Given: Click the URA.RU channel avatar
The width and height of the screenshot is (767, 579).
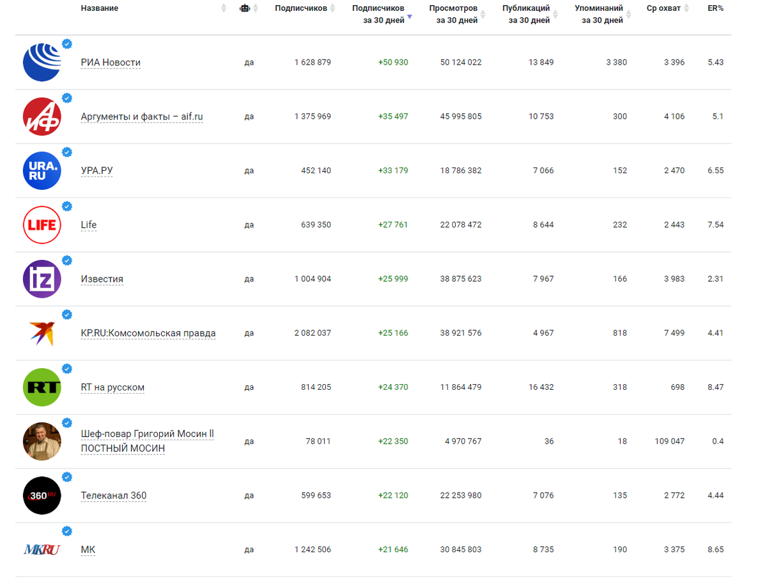Looking at the screenshot, I should pyautogui.click(x=42, y=171).
